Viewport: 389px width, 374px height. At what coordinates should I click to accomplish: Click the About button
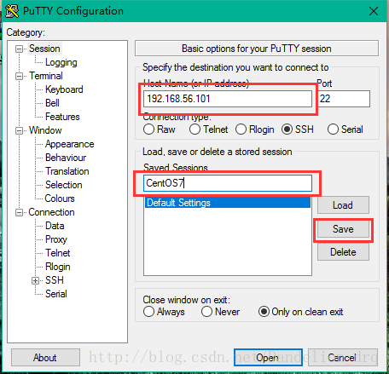(x=45, y=358)
